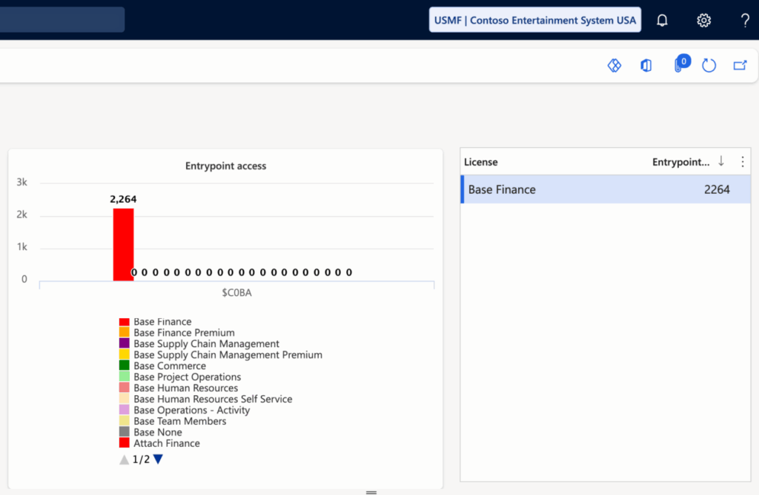Open in Microsoft Office icon
This screenshot has height=495, width=759.
pyautogui.click(x=646, y=66)
